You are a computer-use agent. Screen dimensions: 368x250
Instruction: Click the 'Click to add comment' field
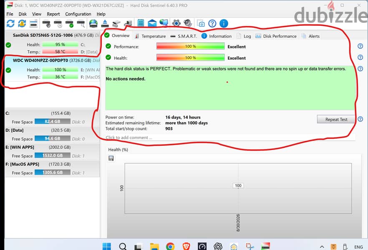(230, 137)
